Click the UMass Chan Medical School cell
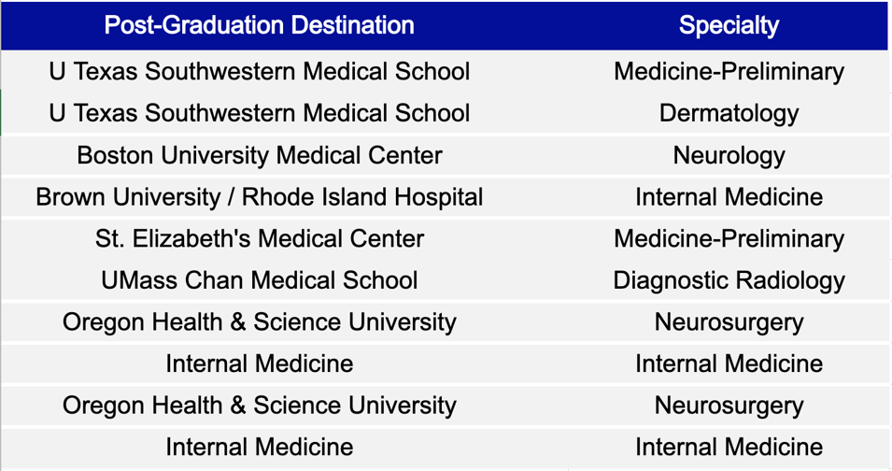This screenshot has height=471, width=892. 259,280
